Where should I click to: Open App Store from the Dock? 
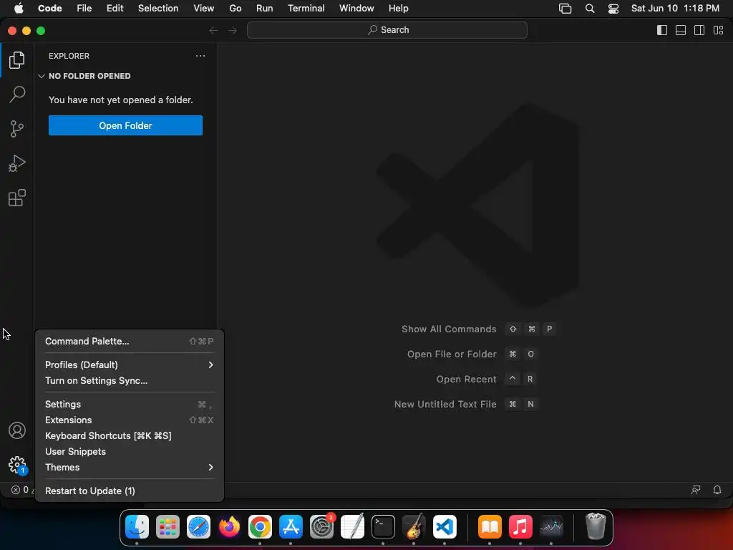pos(291,527)
